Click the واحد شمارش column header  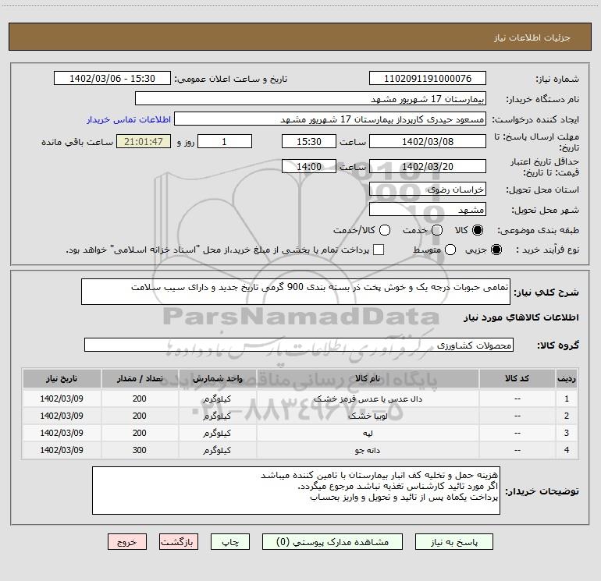pyautogui.click(x=217, y=379)
